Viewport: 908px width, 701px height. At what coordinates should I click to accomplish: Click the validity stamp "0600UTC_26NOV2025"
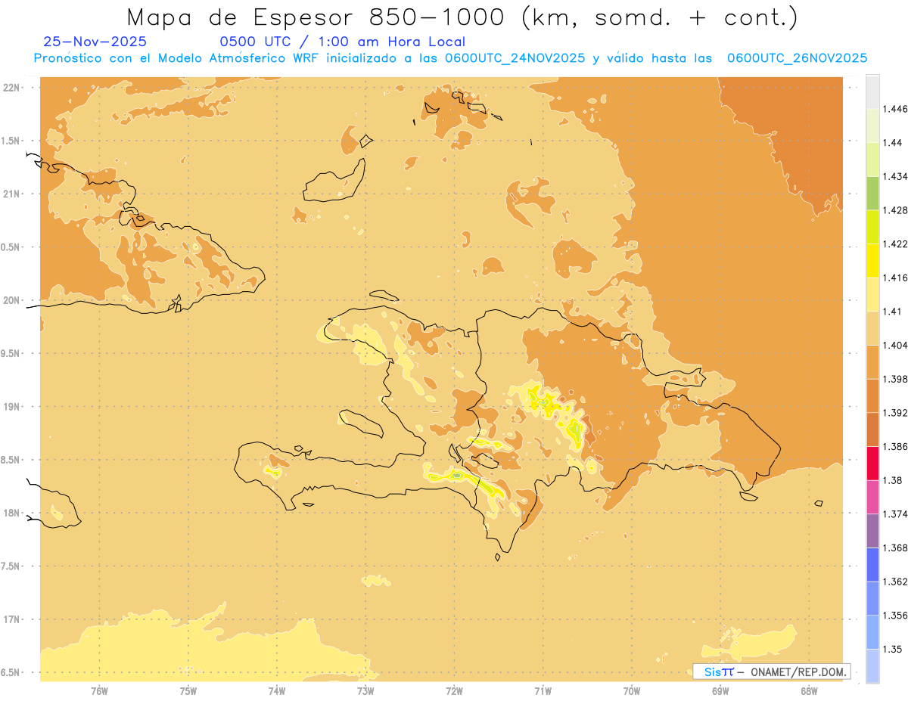(797, 58)
